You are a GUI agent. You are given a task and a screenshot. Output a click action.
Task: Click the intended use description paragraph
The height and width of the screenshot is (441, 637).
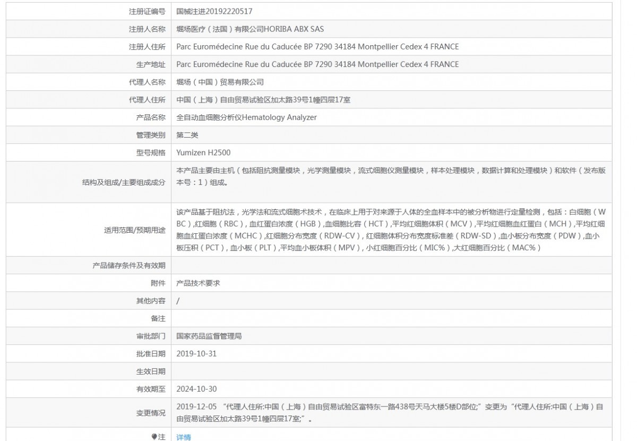click(391, 230)
